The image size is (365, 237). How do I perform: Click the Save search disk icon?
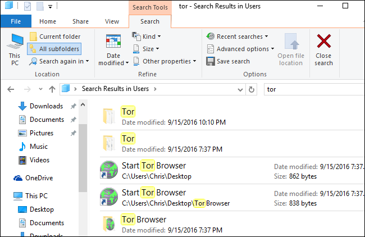tap(211, 61)
